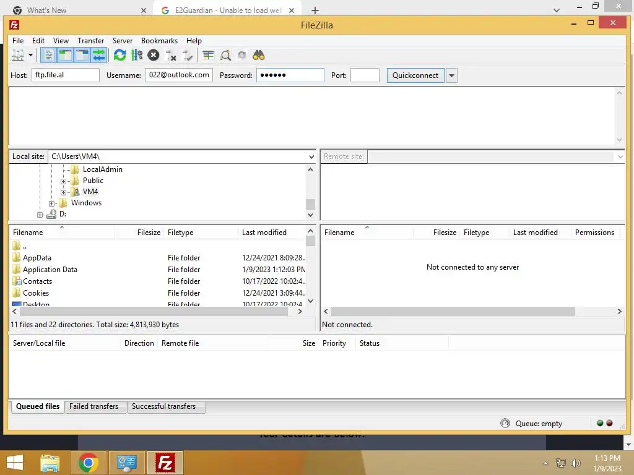Search for files with the binoculars icon
The height and width of the screenshot is (475, 634).
click(259, 55)
